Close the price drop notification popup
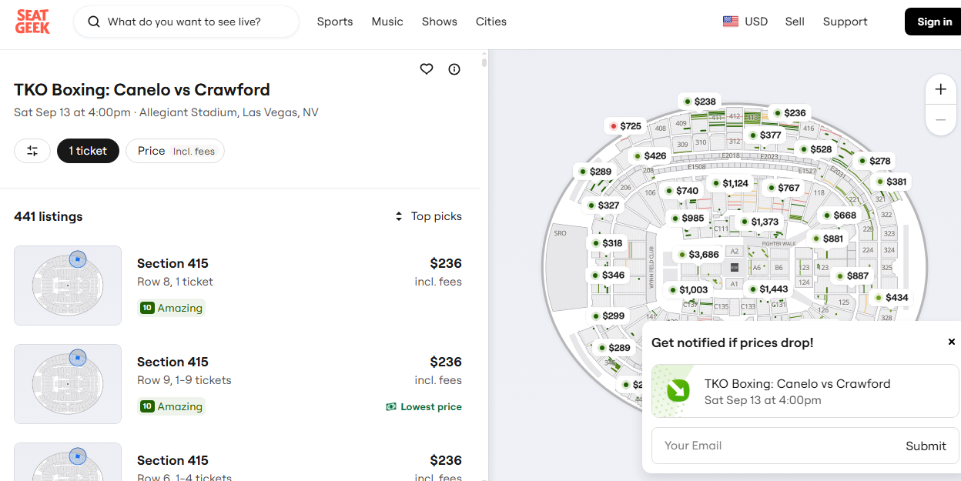This screenshot has height=481, width=961. pyautogui.click(x=951, y=342)
